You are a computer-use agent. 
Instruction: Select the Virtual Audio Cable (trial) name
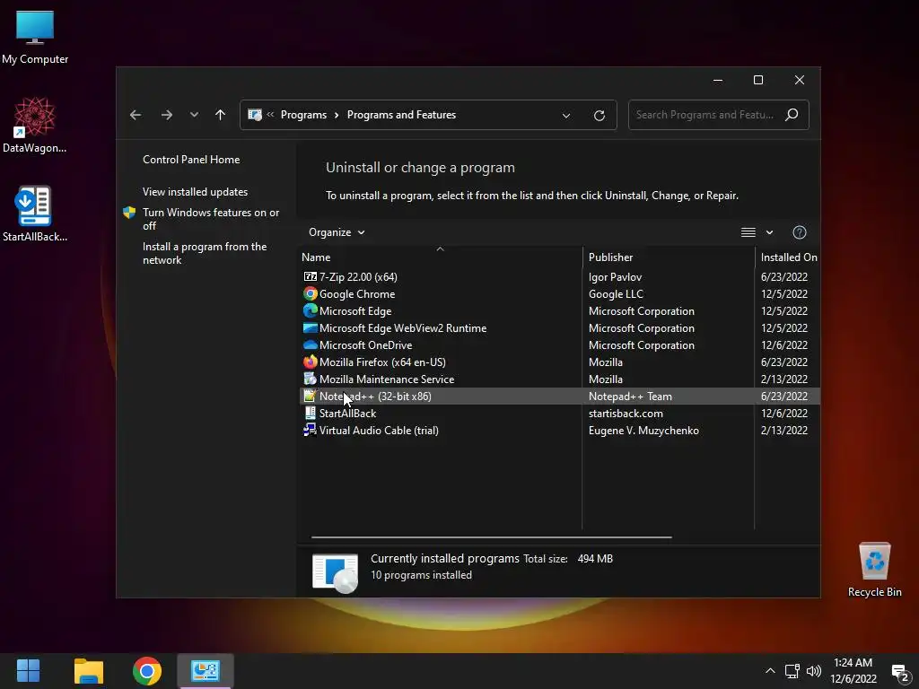coord(379,430)
